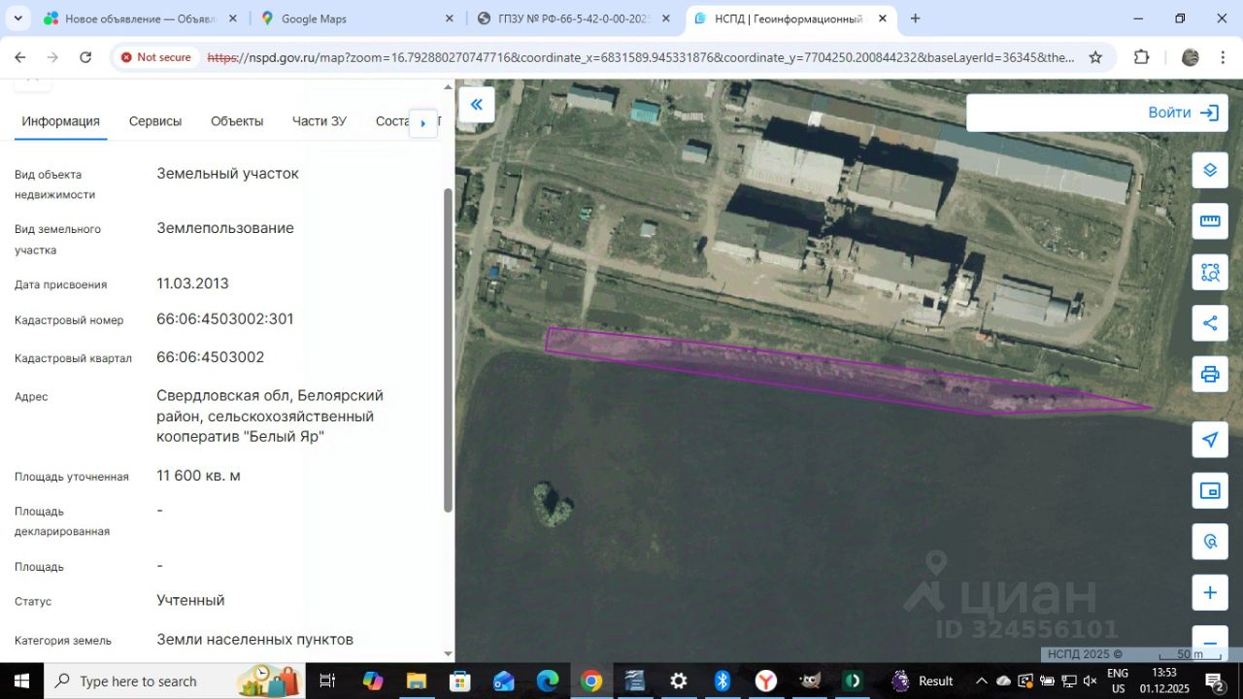The height and width of the screenshot is (699, 1243).
Task: Open Bluetooth app from the taskbar
Action: (722, 681)
